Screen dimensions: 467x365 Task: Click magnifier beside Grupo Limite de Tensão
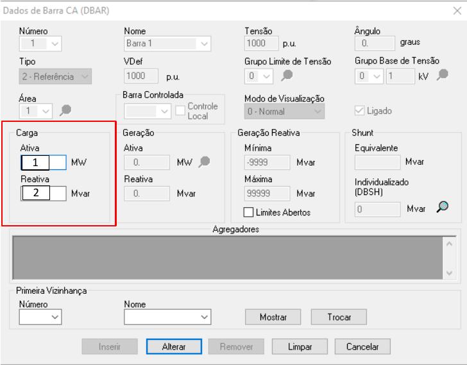point(287,76)
